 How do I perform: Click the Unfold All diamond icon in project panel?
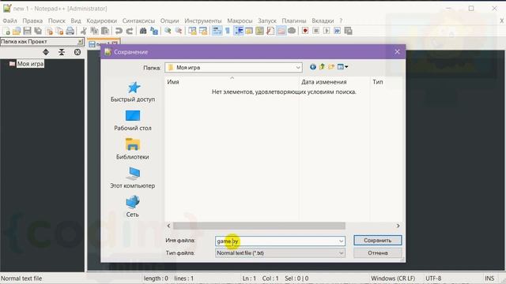click(x=46, y=52)
